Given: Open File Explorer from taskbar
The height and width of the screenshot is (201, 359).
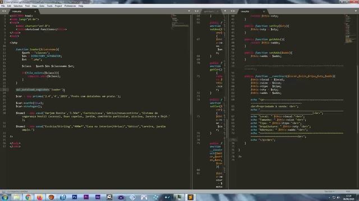Looking at the screenshot, I should 16,197.
